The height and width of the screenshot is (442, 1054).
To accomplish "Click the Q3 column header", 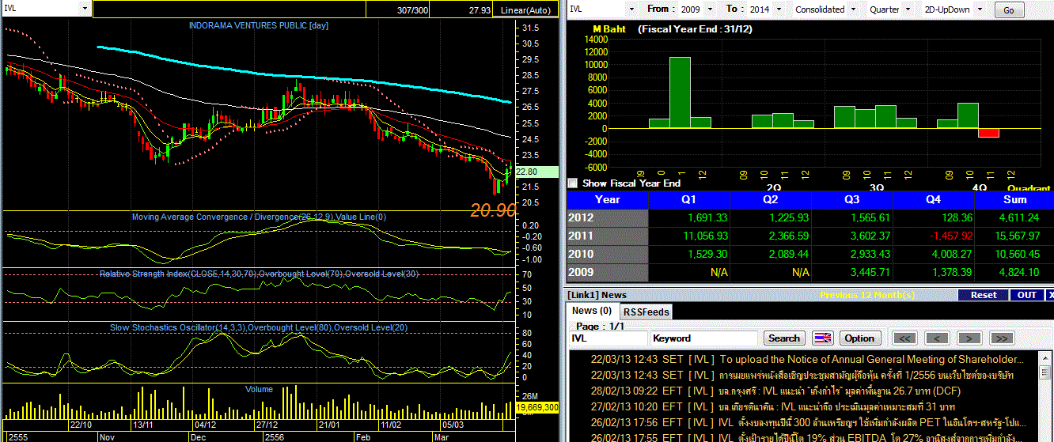I will (852, 199).
